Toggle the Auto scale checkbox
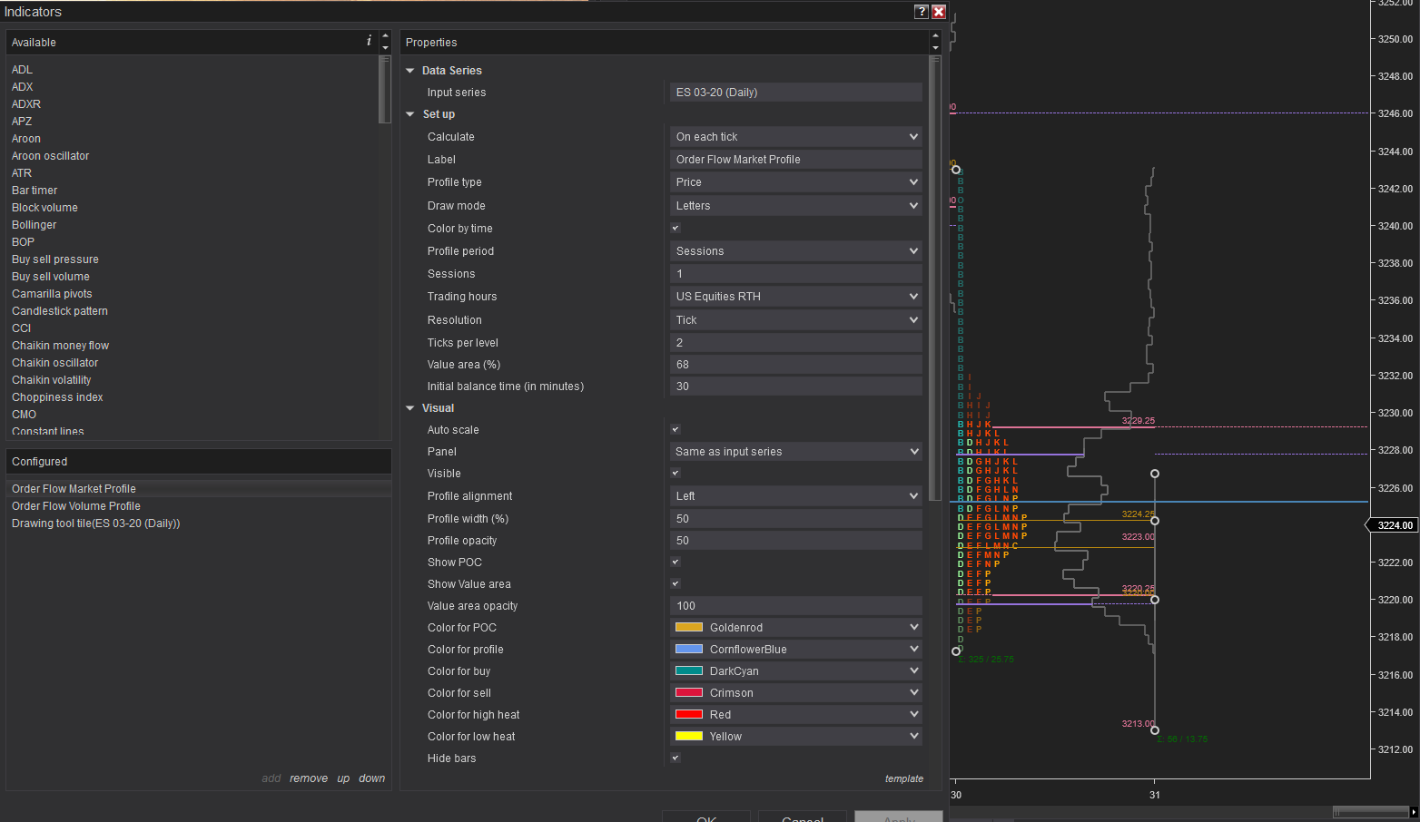The width and height of the screenshot is (1420, 822). pyautogui.click(x=675, y=429)
